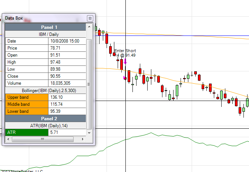Click the Bollinger(IBM (Daily),2.5,300) row
This screenshot has width=249, height=172.
tap(46, 90)
